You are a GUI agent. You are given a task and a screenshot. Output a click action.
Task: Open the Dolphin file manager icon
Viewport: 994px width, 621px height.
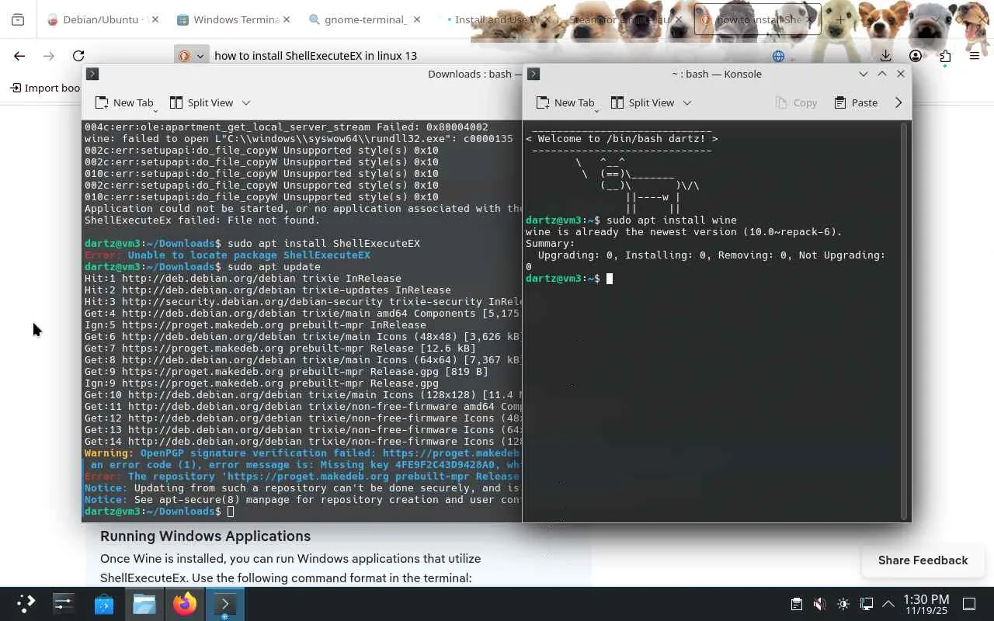(x=144, y=603)
